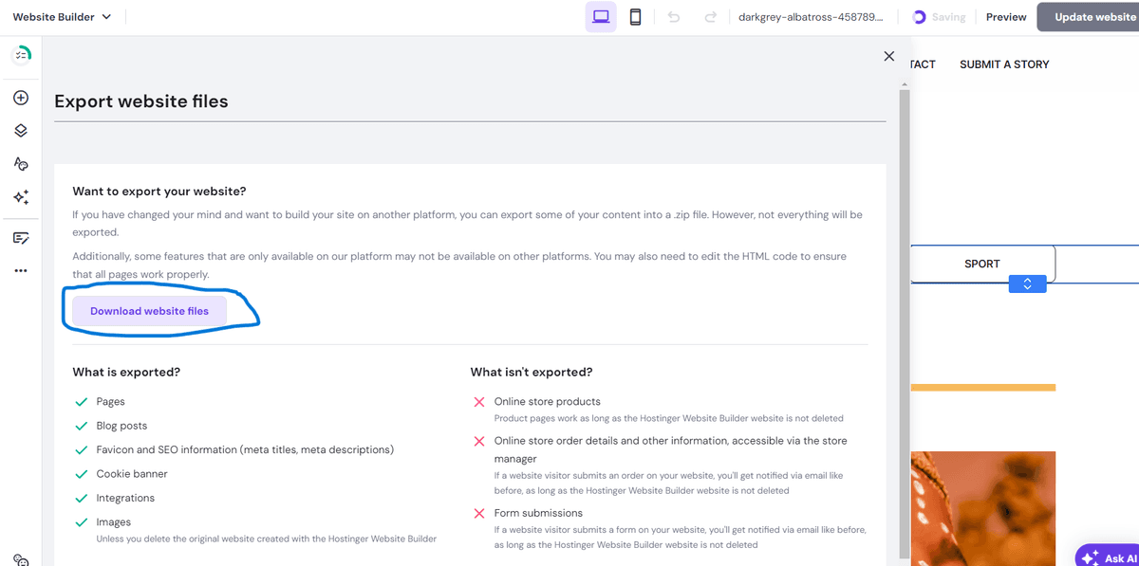Open the Add elements panel
1139x566 pixels.
coord(21,97)
